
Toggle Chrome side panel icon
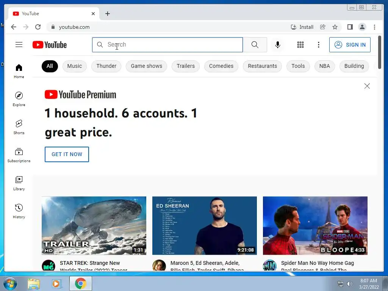[350, 27]
